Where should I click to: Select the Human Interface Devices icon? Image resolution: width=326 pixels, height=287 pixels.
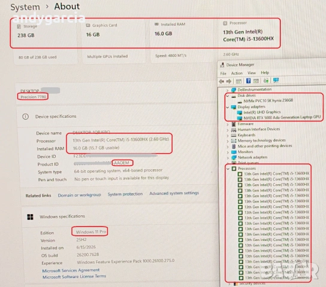(x=234, y=130)
